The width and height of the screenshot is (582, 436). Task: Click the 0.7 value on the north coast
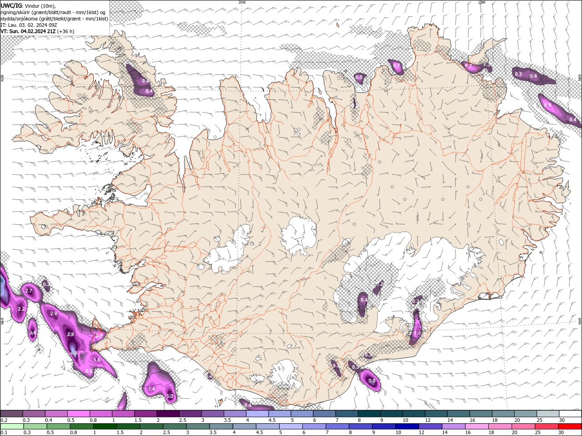click(x=397, y=66)
